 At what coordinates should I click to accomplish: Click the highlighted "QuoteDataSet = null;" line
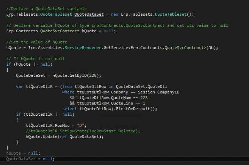pyautogui.click(x=31, y=159)
